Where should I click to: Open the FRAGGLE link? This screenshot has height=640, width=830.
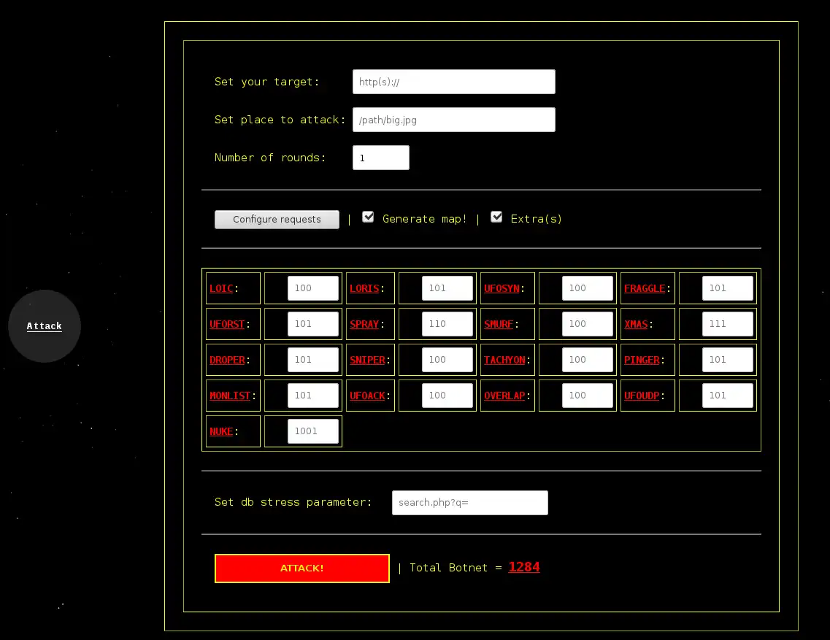[644, 288]
